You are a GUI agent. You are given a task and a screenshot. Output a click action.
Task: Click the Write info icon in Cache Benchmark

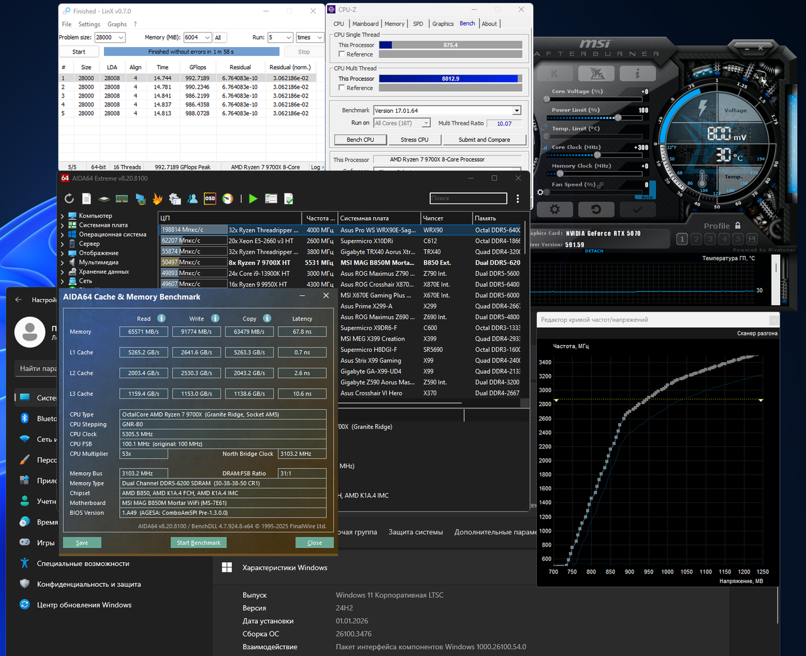tap(215, 318)
